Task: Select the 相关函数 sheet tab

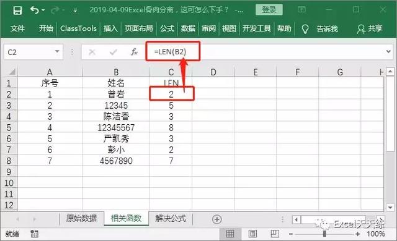Action: pos(126,218)
